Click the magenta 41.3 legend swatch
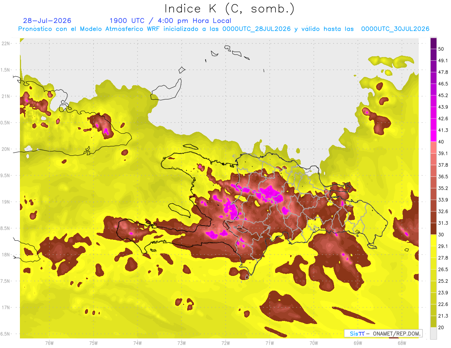Image resolution: width=451 pixels, height=348 pixels. (433, 136)
